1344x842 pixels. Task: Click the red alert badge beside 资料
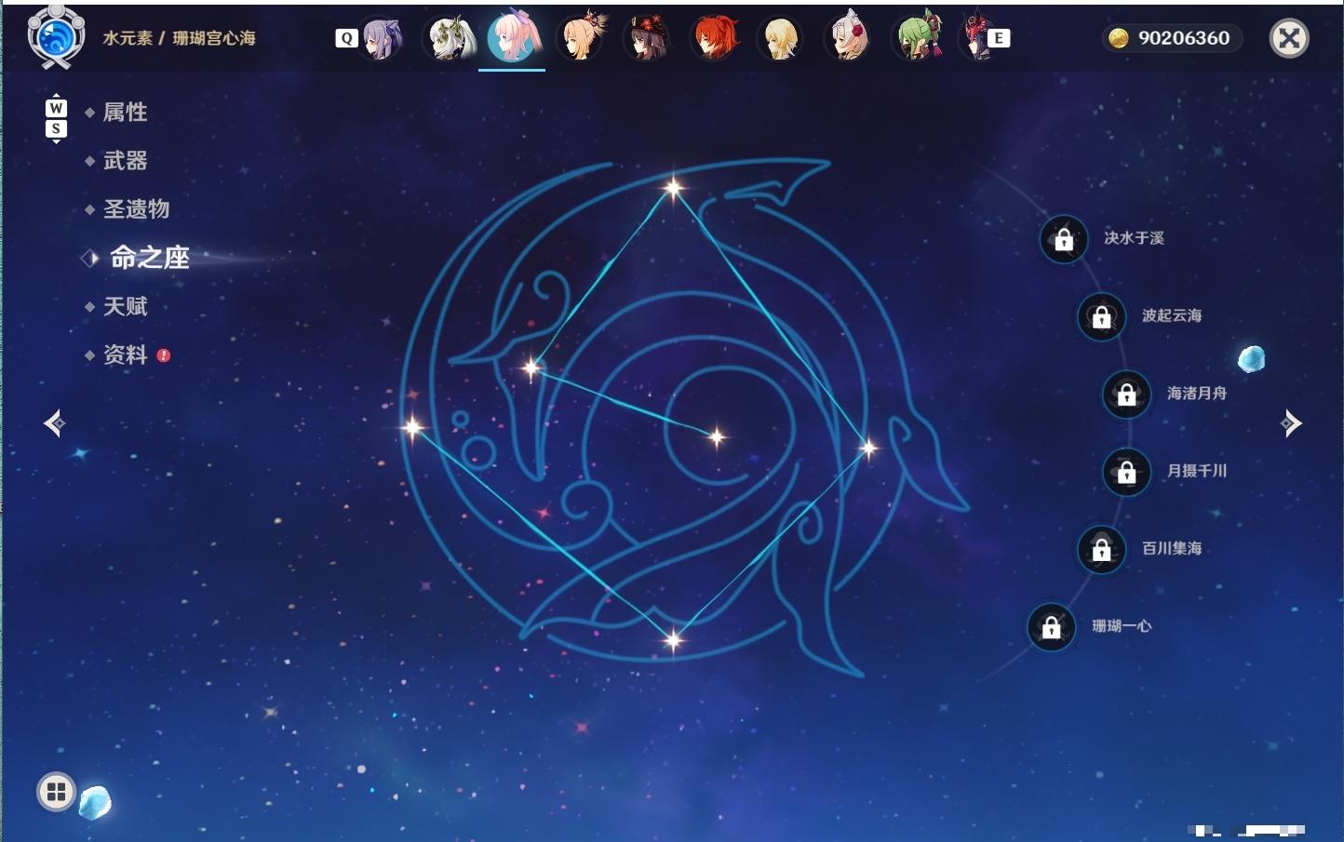coord(164,355)
